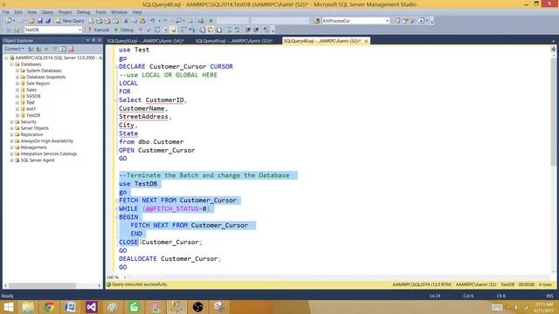This screenshot has width=559, height=314.
Task: Click the Find in Files icon beside KillProcessCur
Action: 317,21
